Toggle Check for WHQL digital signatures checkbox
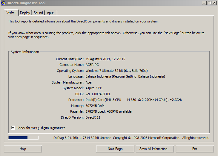The height and width of the screenshot is (156, 218). (13, 128)
